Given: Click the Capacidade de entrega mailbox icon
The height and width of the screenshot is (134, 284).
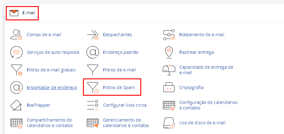Looking at the screenshot, I should (x=169, y=70).
